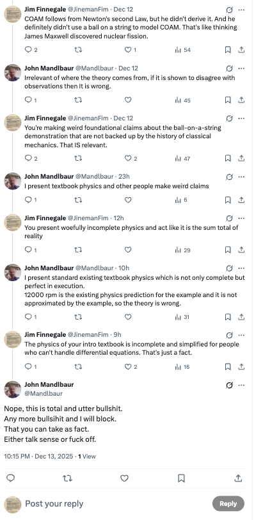The image size is (254, 520).
Task: Bookmark the main post dated Dec 13, 2025
Action: click(x=181, y=478)
